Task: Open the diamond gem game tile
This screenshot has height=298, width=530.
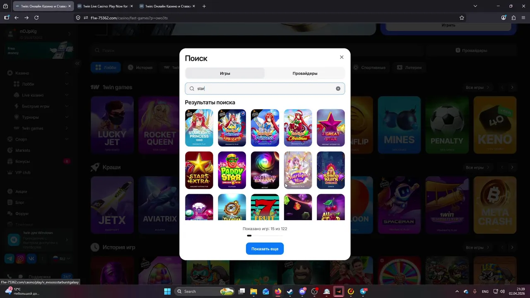Action: click(199, 207)
